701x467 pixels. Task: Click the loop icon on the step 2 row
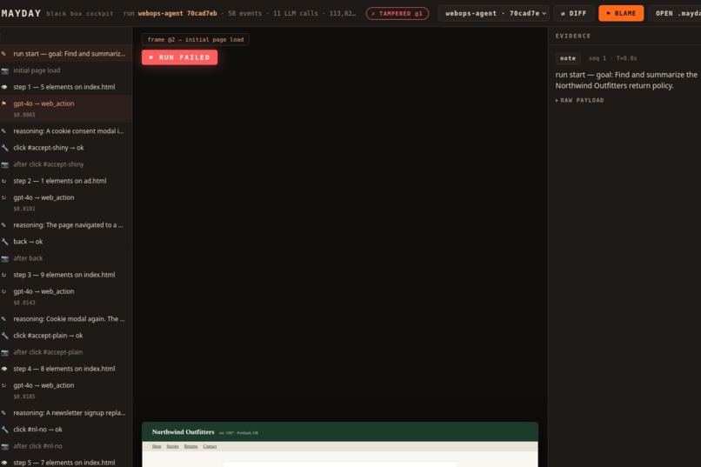(4, 181)
